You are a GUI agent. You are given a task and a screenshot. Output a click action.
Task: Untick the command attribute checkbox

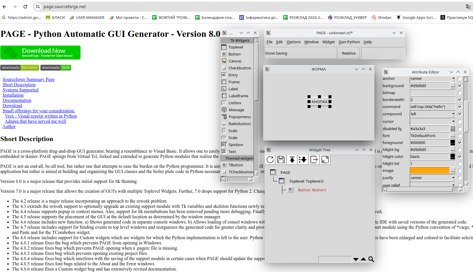[460, 107]
